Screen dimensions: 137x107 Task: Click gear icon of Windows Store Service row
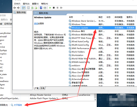pos(70,21)
